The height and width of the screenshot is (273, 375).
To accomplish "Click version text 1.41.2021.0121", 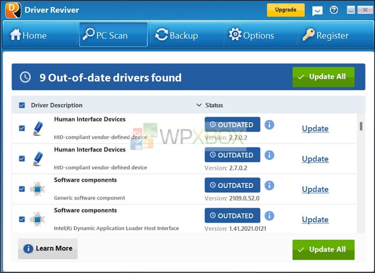I will [x=247, y=229].
